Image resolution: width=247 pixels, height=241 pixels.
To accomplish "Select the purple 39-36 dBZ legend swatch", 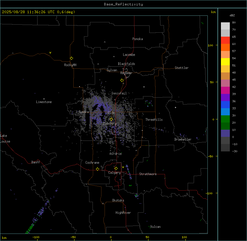I will coord(225,98).
